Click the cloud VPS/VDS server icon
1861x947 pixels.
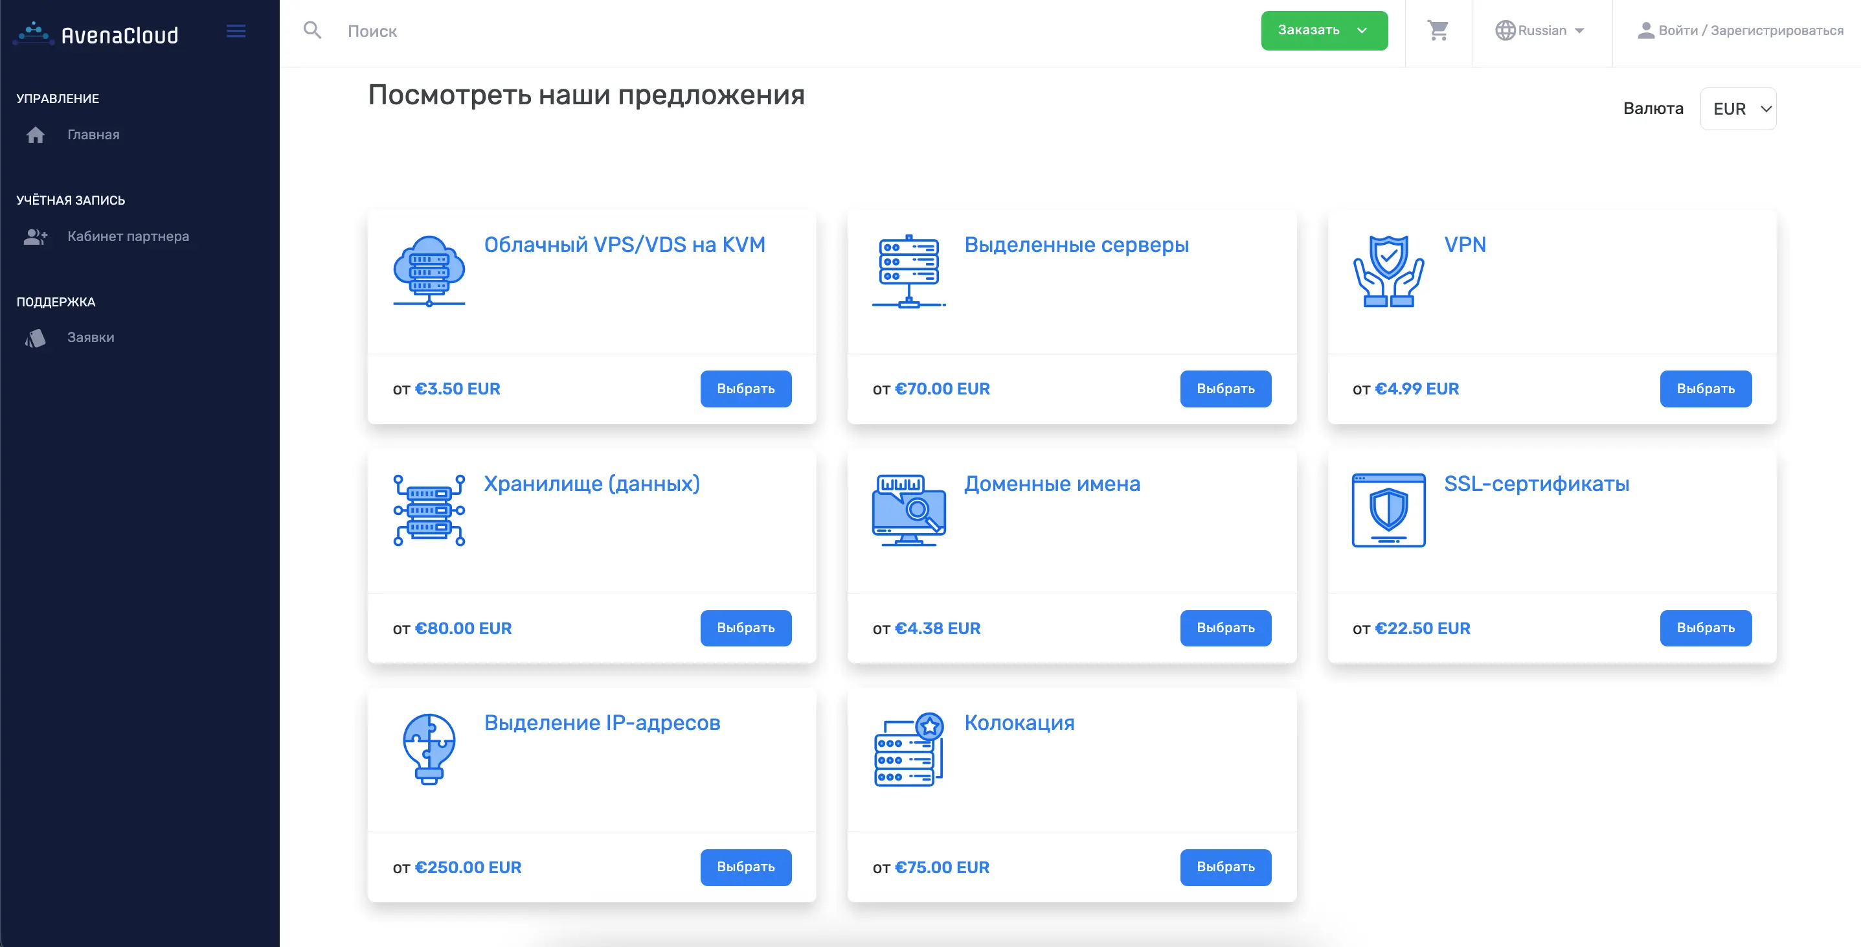pos(429,271)
